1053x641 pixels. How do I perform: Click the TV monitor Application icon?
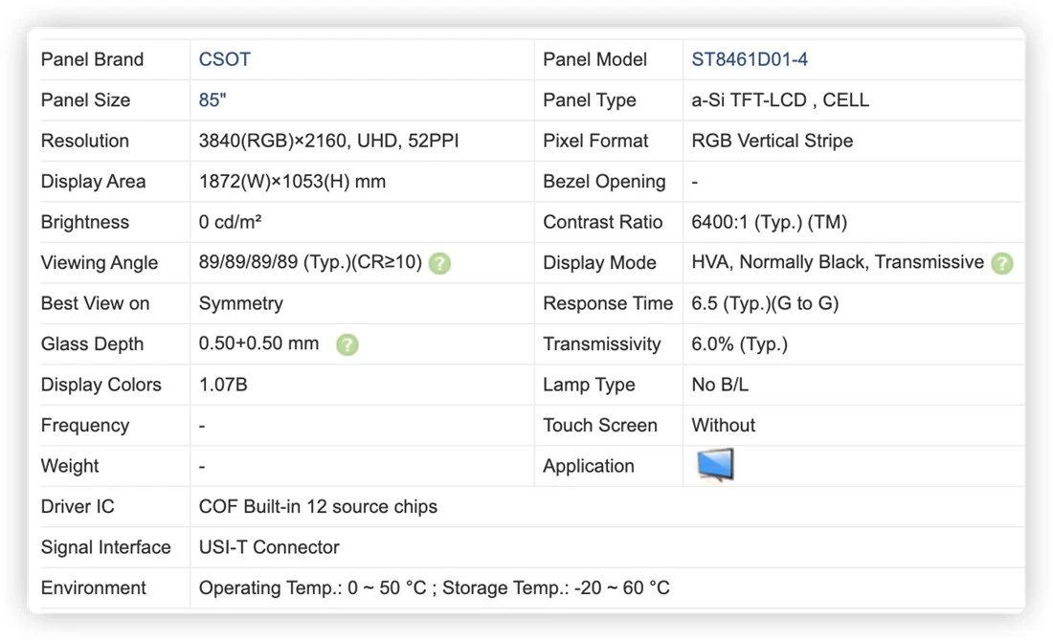(x=715, y=465)
